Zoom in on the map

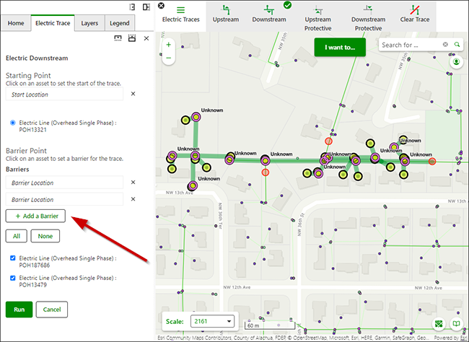pos(168,45)
